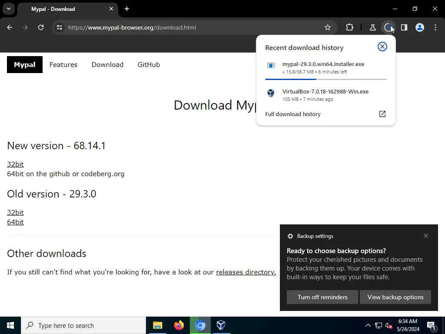Click Chrome icon in taskbar
The image size is (445, 334).
(x=200, y=325)
